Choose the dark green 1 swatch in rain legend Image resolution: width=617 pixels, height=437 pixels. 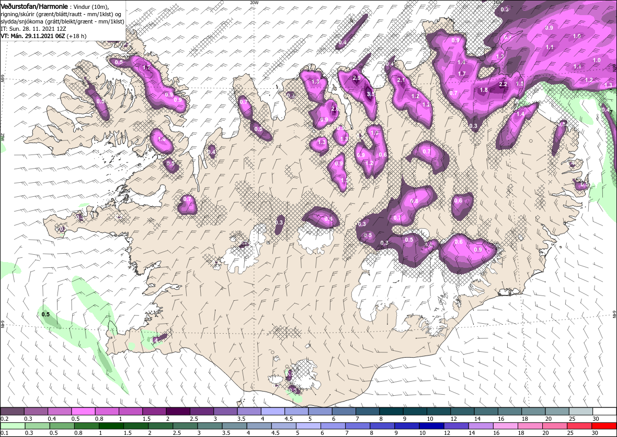[110, 426]
